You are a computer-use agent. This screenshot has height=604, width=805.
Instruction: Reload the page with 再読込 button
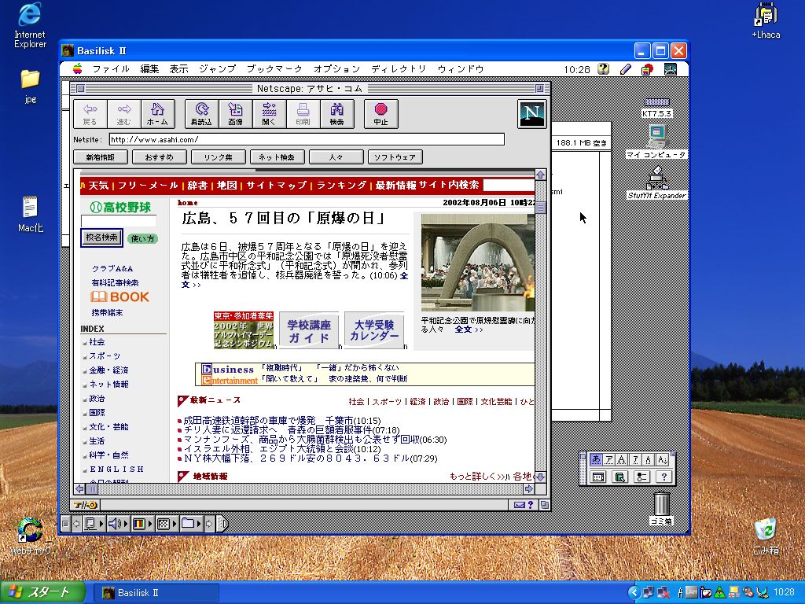pyautogui.click(x=201, y=113)
